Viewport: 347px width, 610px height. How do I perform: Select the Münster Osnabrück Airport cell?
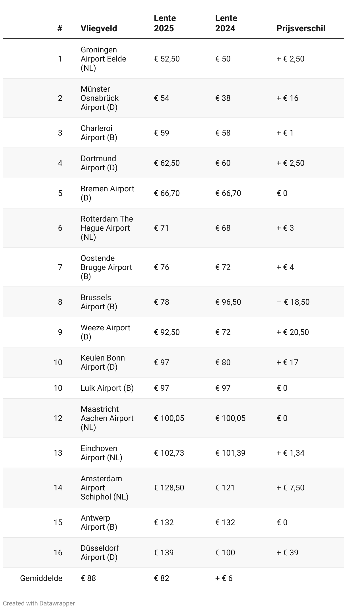click(x=100, y=98)
